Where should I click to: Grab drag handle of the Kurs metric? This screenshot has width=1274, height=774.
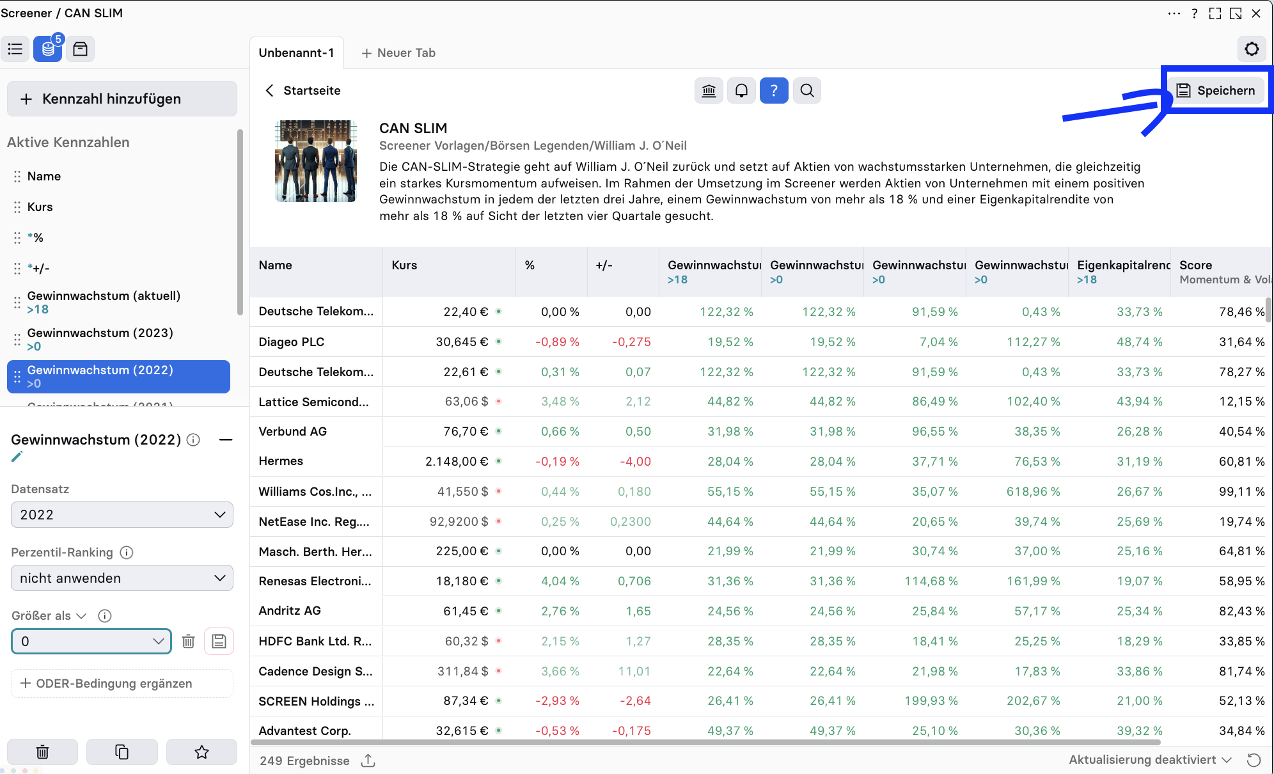[17, 207]
